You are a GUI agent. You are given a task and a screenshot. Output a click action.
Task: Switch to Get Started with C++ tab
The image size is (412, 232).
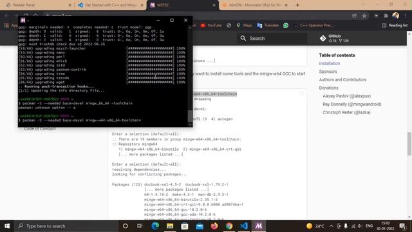tap(111, 5)
